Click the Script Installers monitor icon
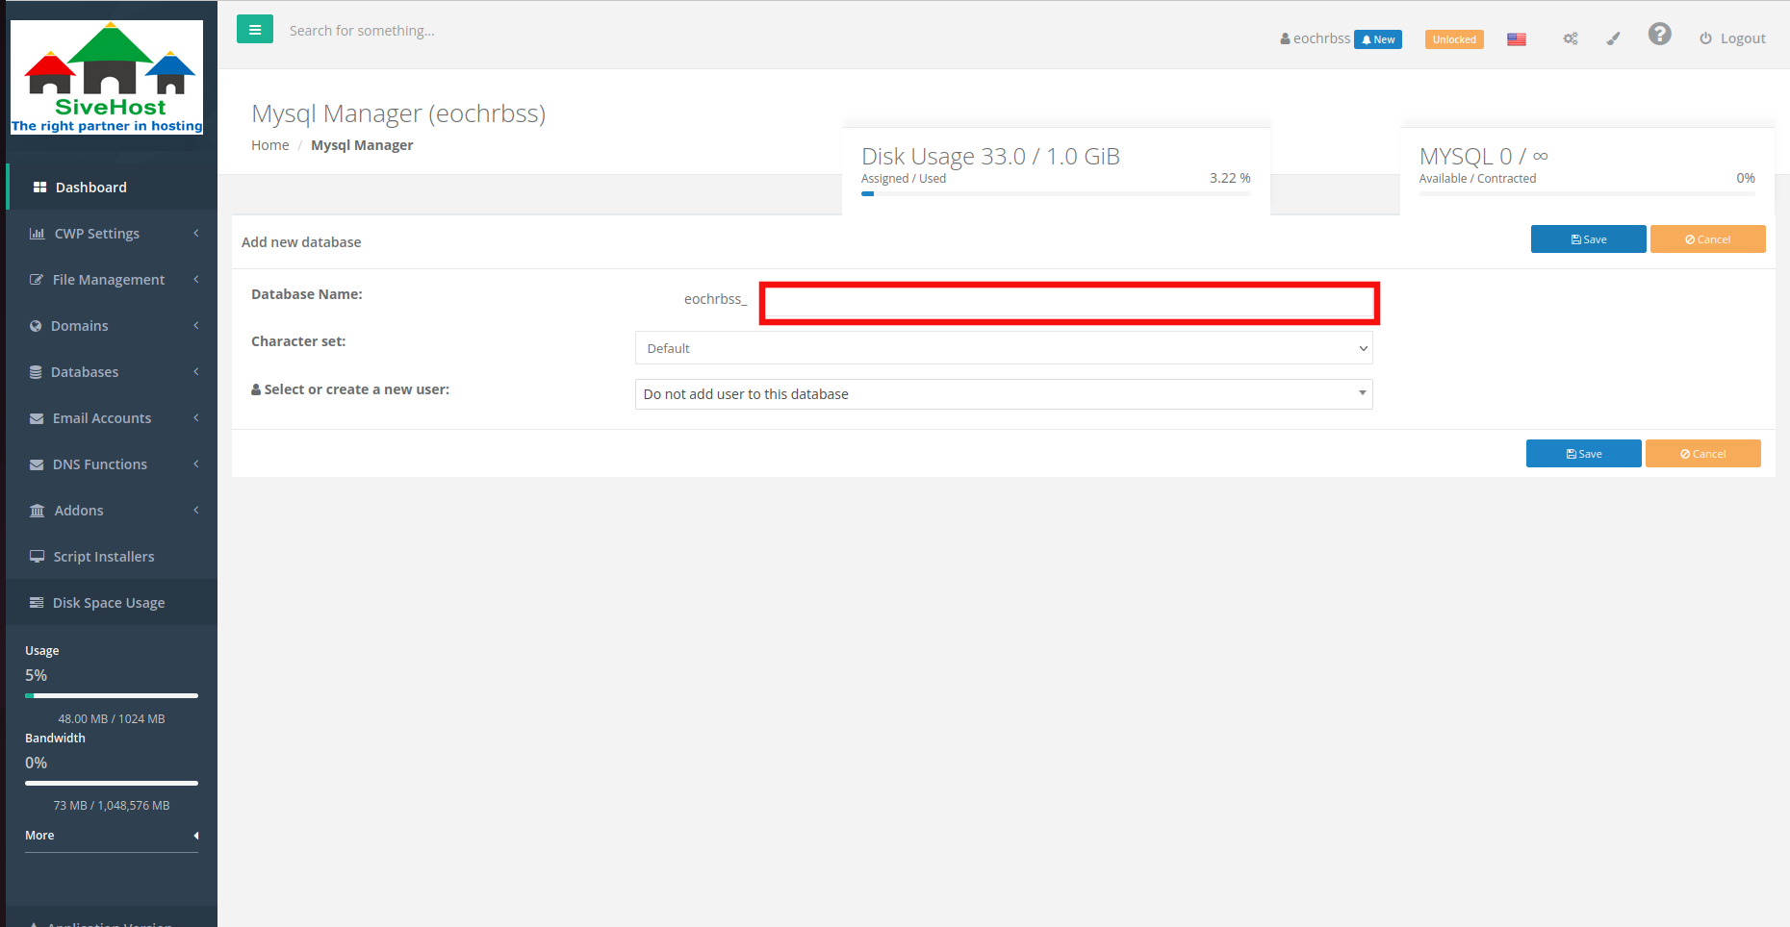The width and height of the screenshot is (1790, 927). (38, 556)
